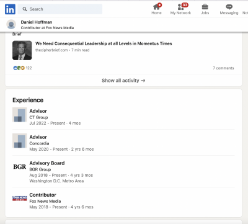248x224 pixels.
Task: Click 'May 2020 - Present' date text
Action: click(x=48, y=149)
